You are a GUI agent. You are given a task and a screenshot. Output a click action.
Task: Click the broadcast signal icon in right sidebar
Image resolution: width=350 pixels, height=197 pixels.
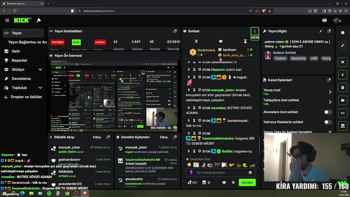[x=343, y=113]
